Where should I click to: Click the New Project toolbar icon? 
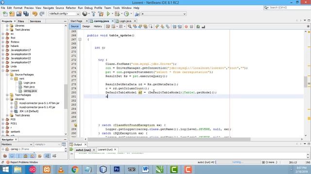[x=12, y=14]
